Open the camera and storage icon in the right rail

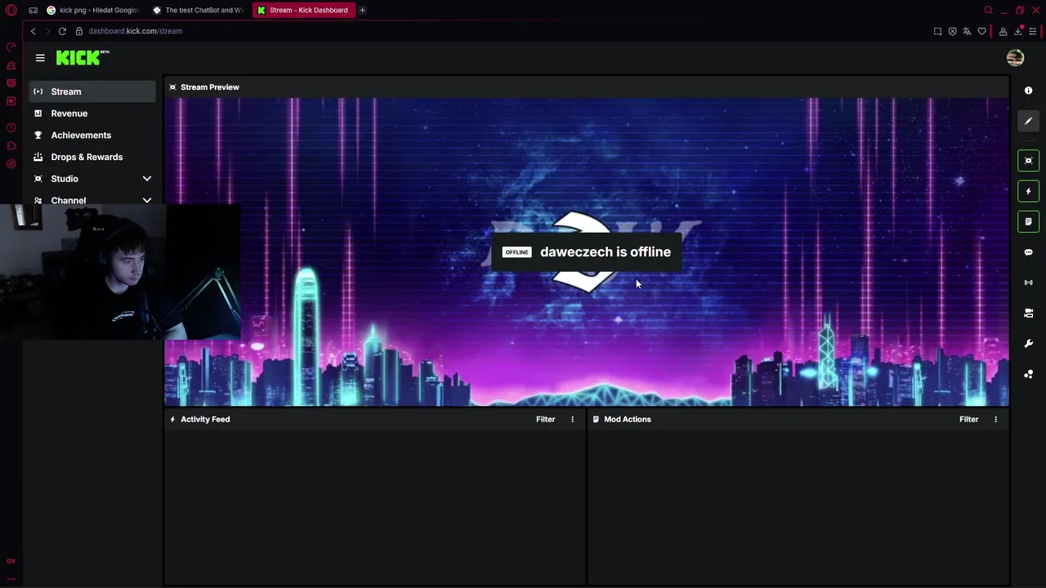(1028, 313)
